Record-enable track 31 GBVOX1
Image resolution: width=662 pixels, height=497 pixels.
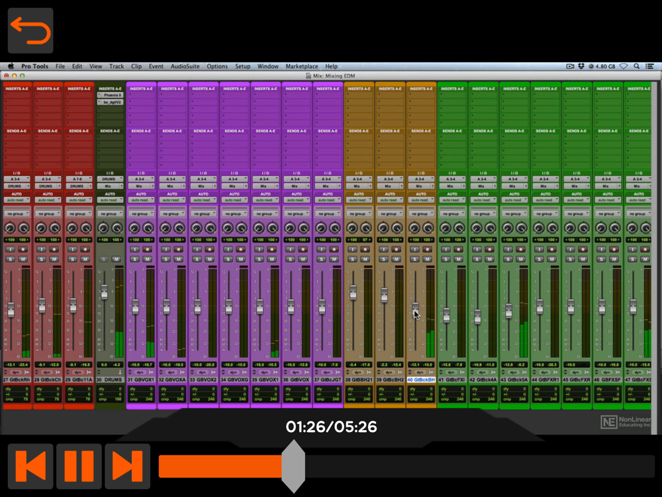[x=148, y=249]
